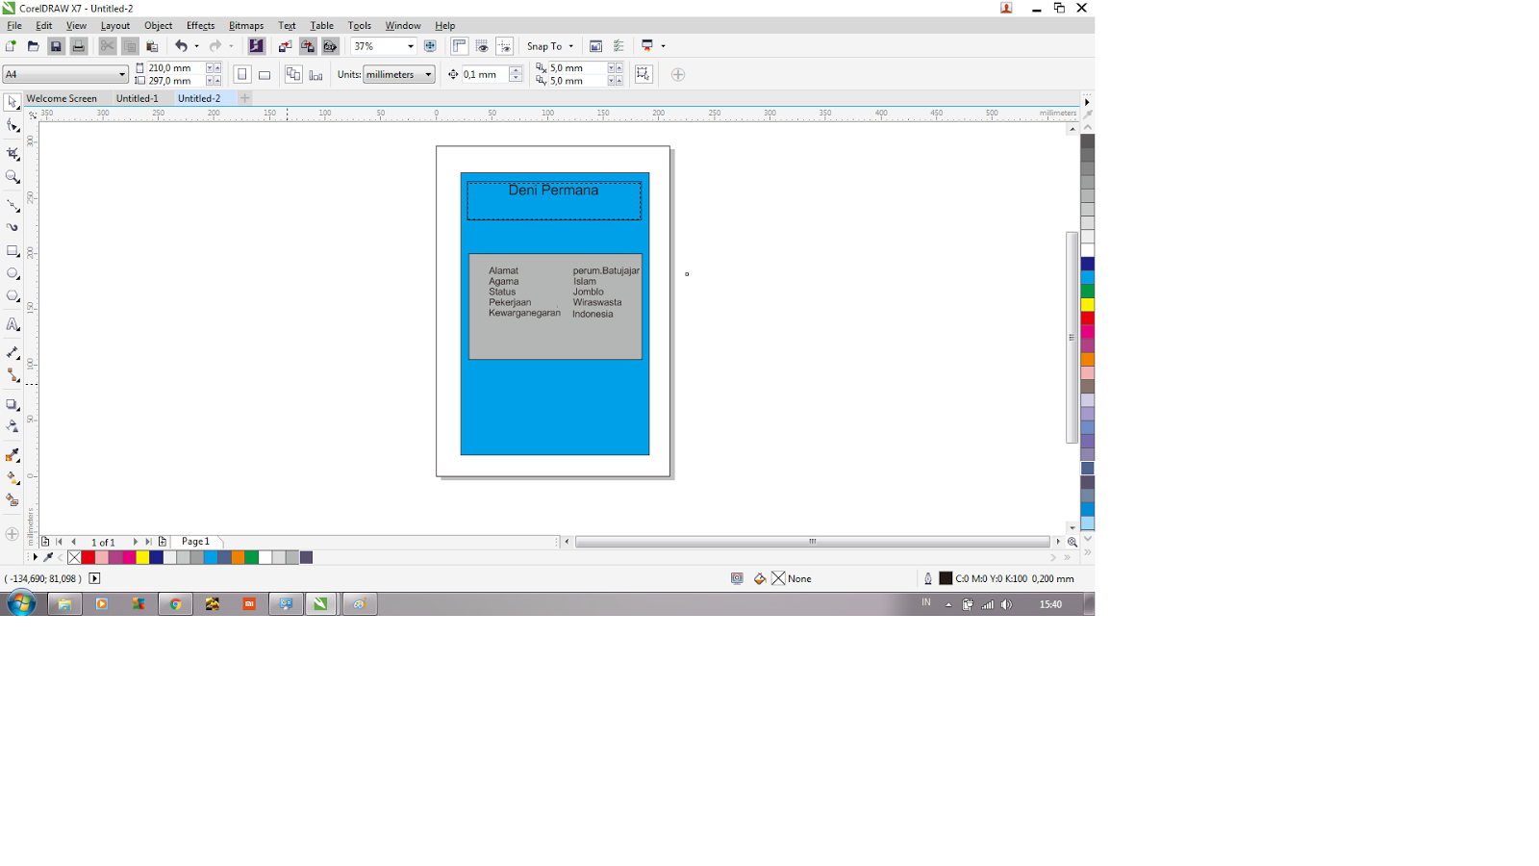The width and height of the screenshot is (1539, 866).
Task: Open the A4 paper size dropdown
Action: tap(121, 74)
